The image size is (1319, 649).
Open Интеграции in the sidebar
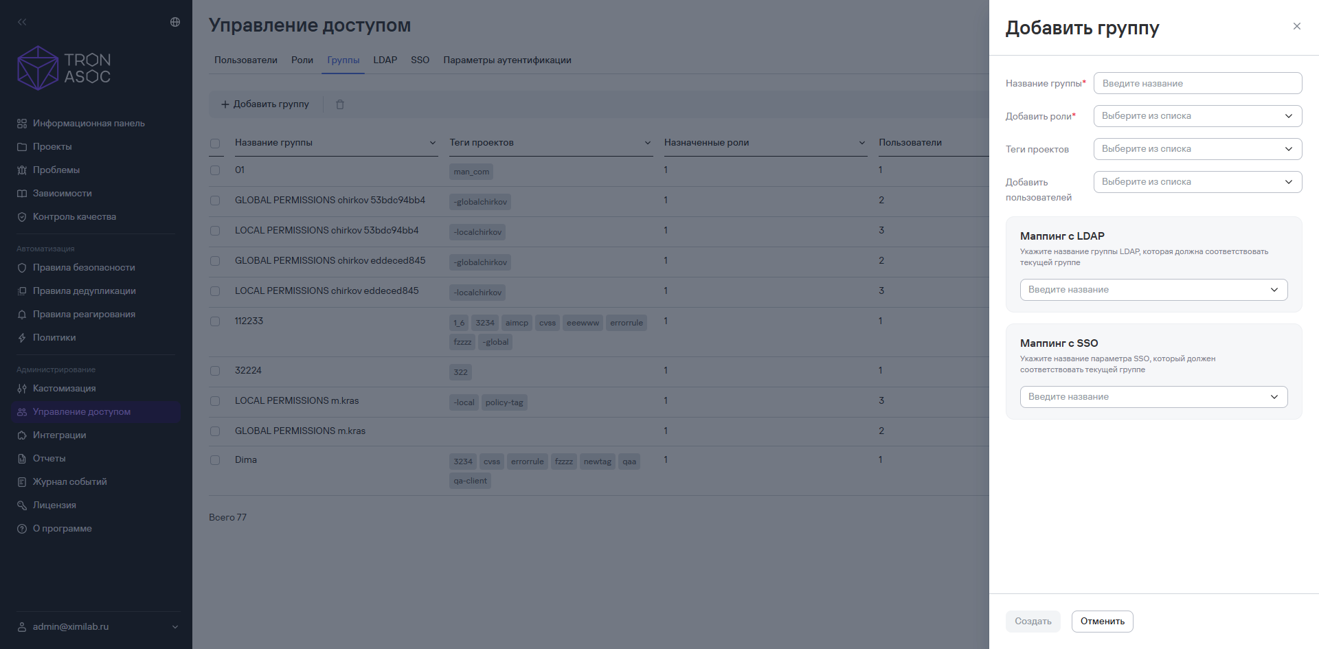click(x=59, y=435)
